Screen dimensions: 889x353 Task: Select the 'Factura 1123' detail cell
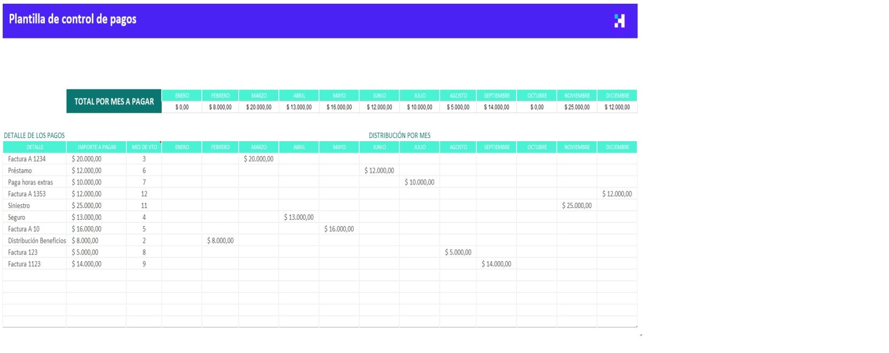(x=35, y=264)
